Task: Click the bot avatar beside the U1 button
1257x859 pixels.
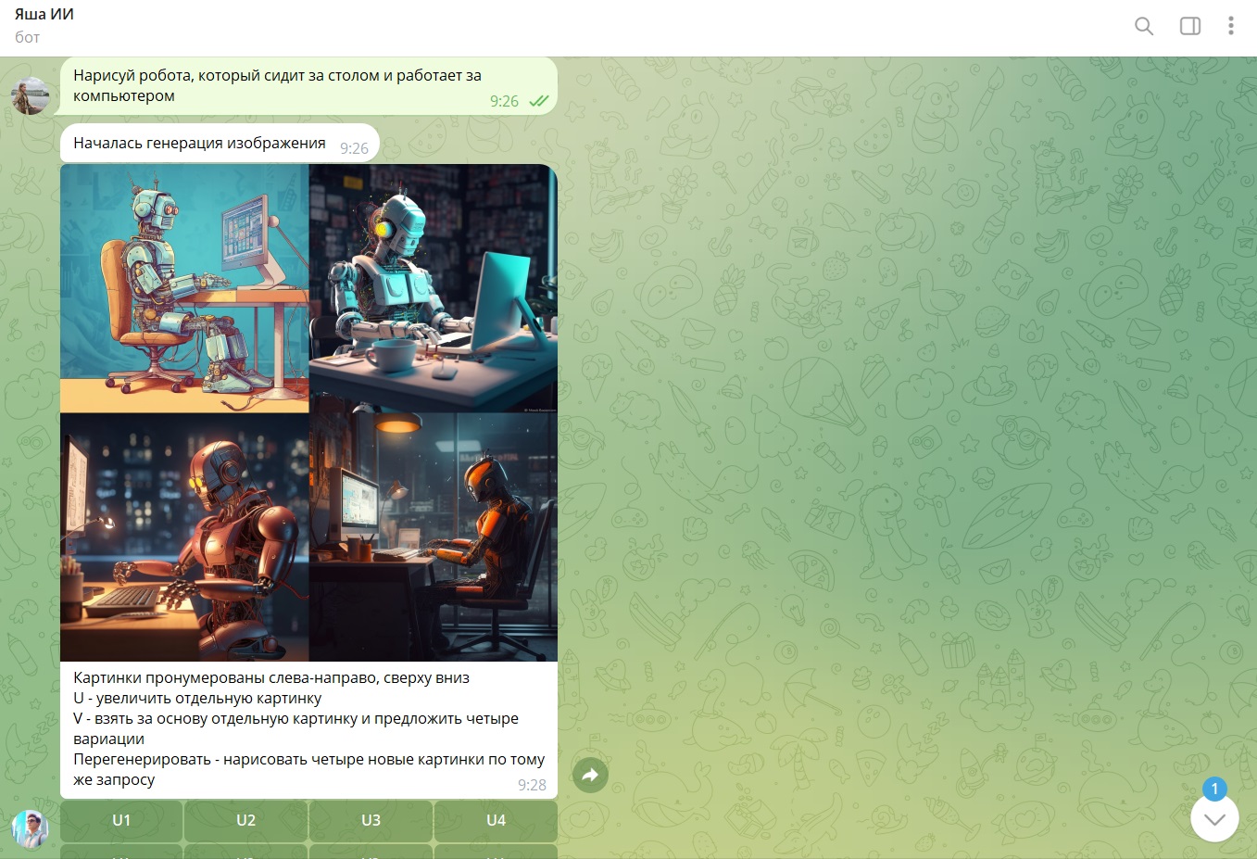Action: pyautogui.click(x=30, y=829)
